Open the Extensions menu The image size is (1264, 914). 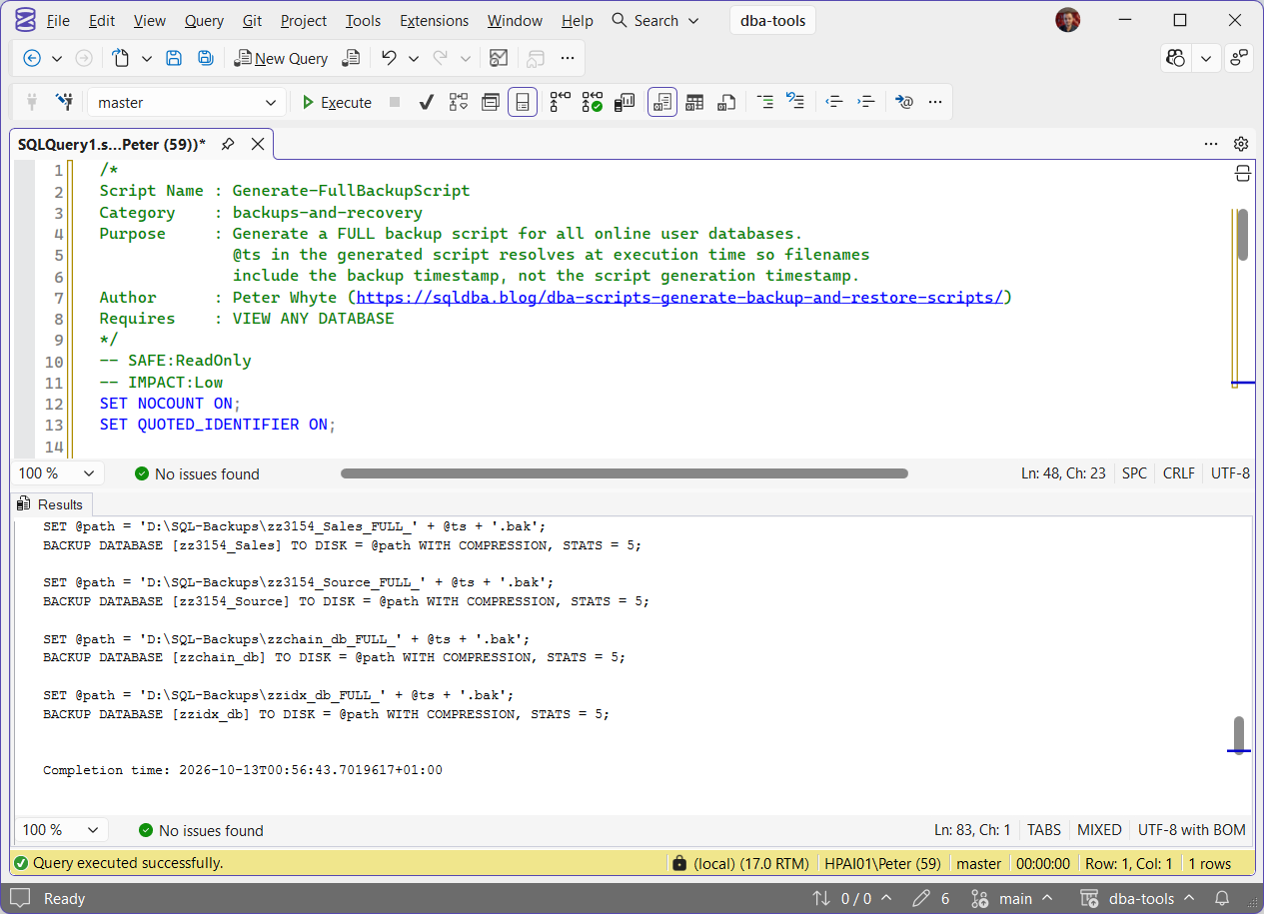434,20
